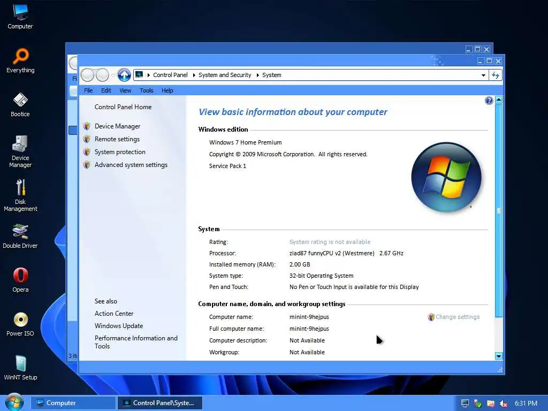Click the shield icon beside Device Manager link
Viewport: 548px width, 411px height.
click(x=87, y=126)
